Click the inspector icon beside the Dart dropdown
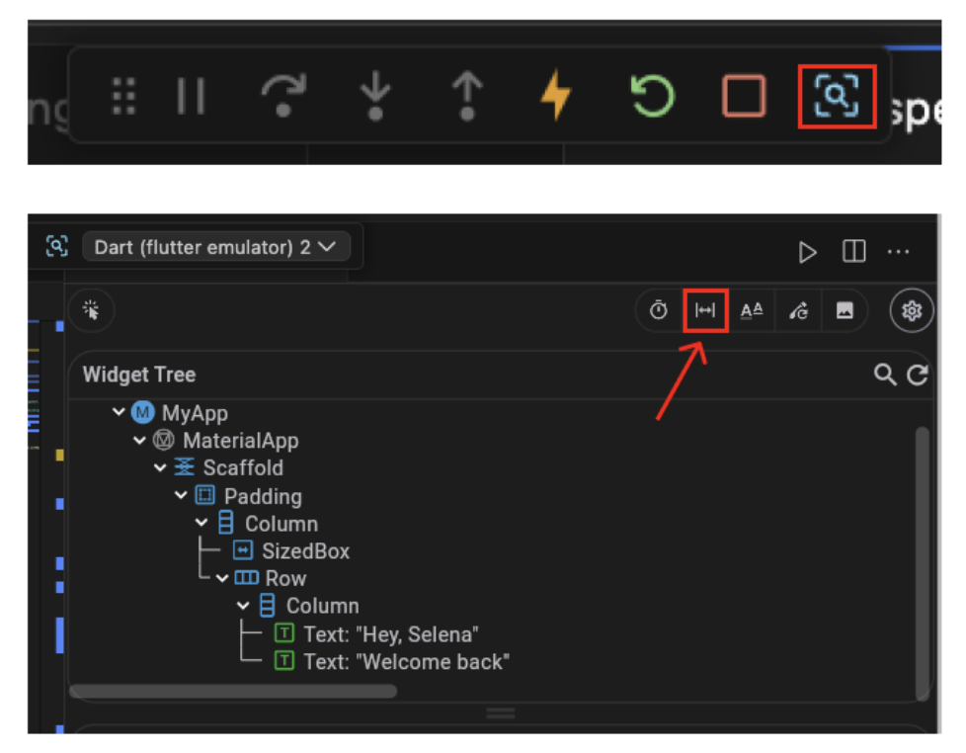The image size is (966, 753). [x=56, y=246]
